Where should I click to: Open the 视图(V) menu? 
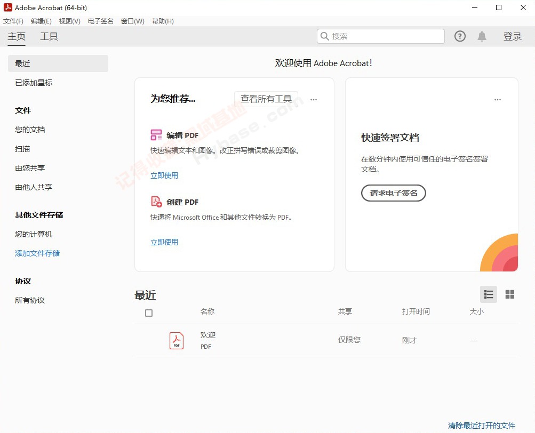[x=69, y=21]
